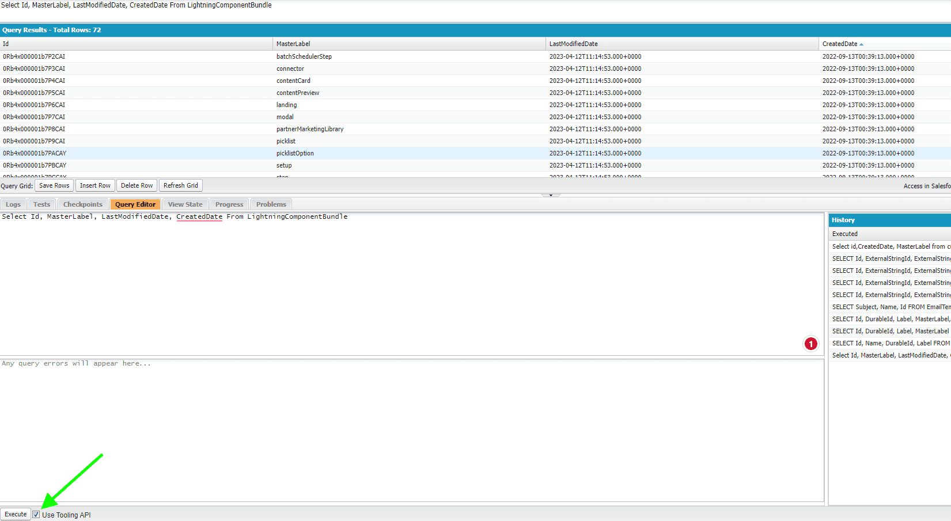951x521 pixels.
Task: Click the Insert Row button
Action: [94, 185]
